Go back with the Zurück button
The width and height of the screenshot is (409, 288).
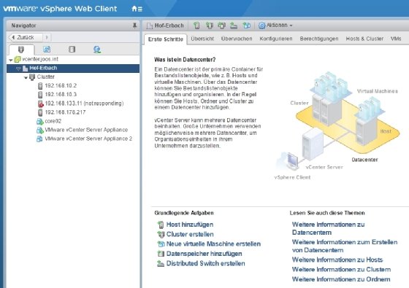[26, 37]
